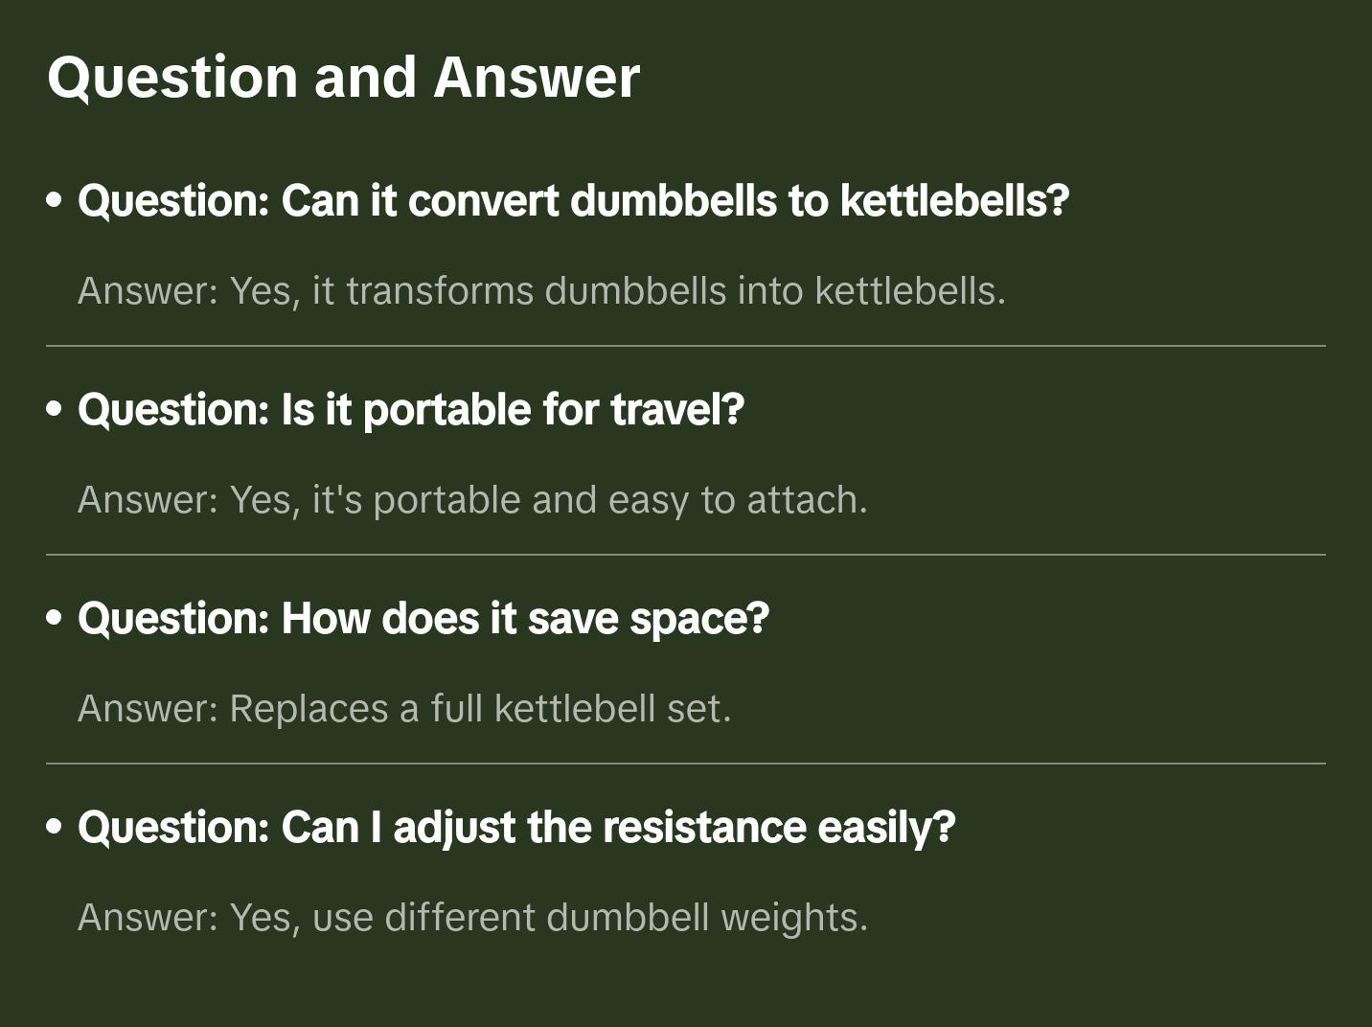Click the word 'space?' in third question

point(699,618)
